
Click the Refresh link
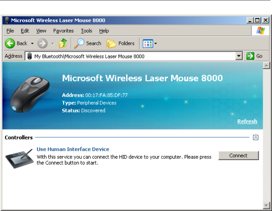[247, 121]
